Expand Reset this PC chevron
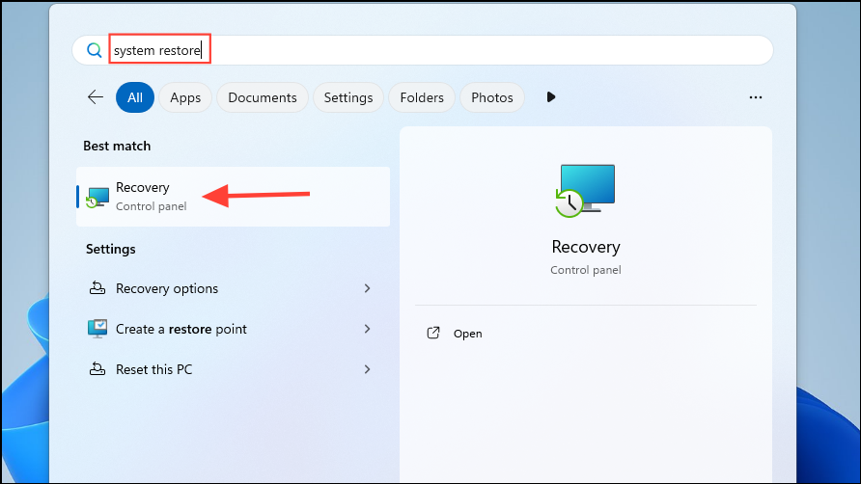 pos(368,369)
